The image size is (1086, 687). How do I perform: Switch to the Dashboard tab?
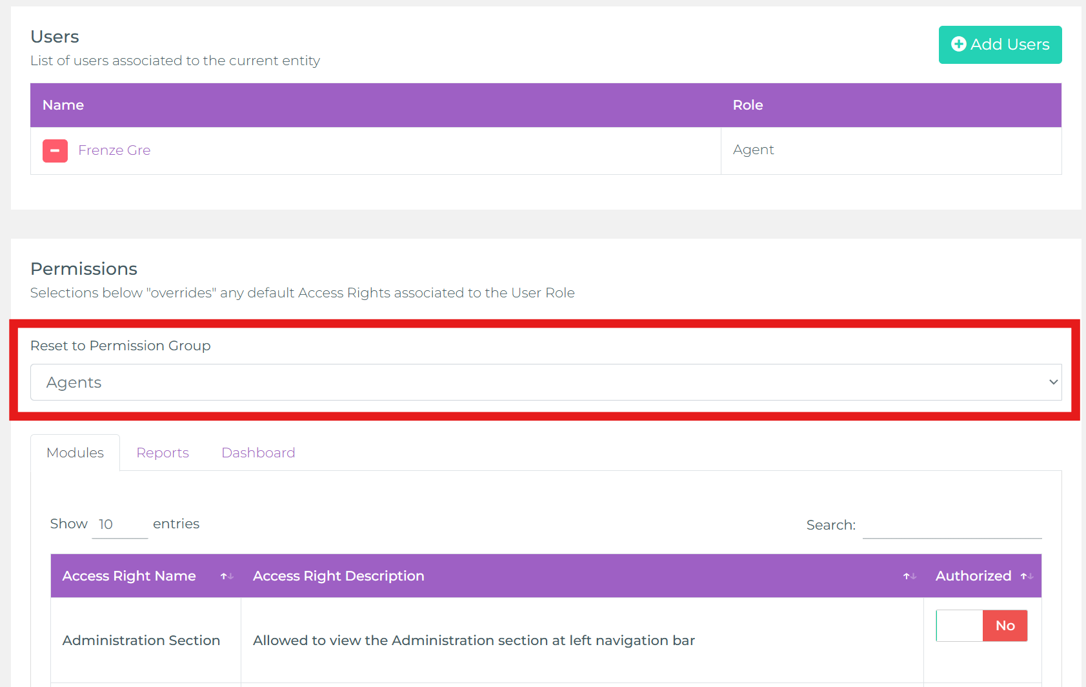[258, 453]
